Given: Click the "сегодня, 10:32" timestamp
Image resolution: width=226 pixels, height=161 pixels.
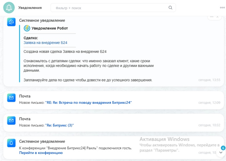Looking at the screenshot, I should coord(209,125).
